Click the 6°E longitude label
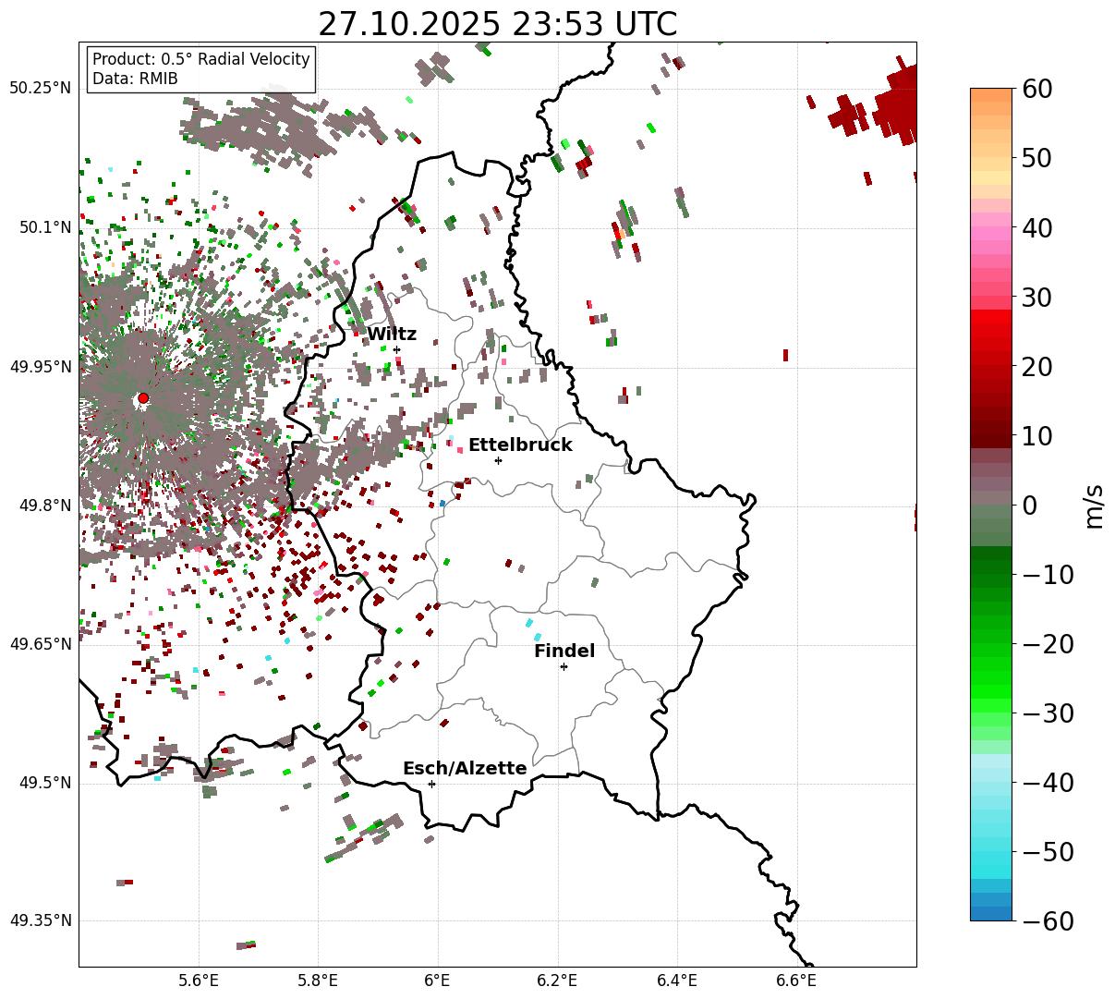Viewport: 1115px width, 999px height. [437, 981]
